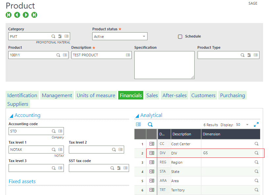Open Product field actions card icon
Screen dimensions: 271x195
(65, 55)
